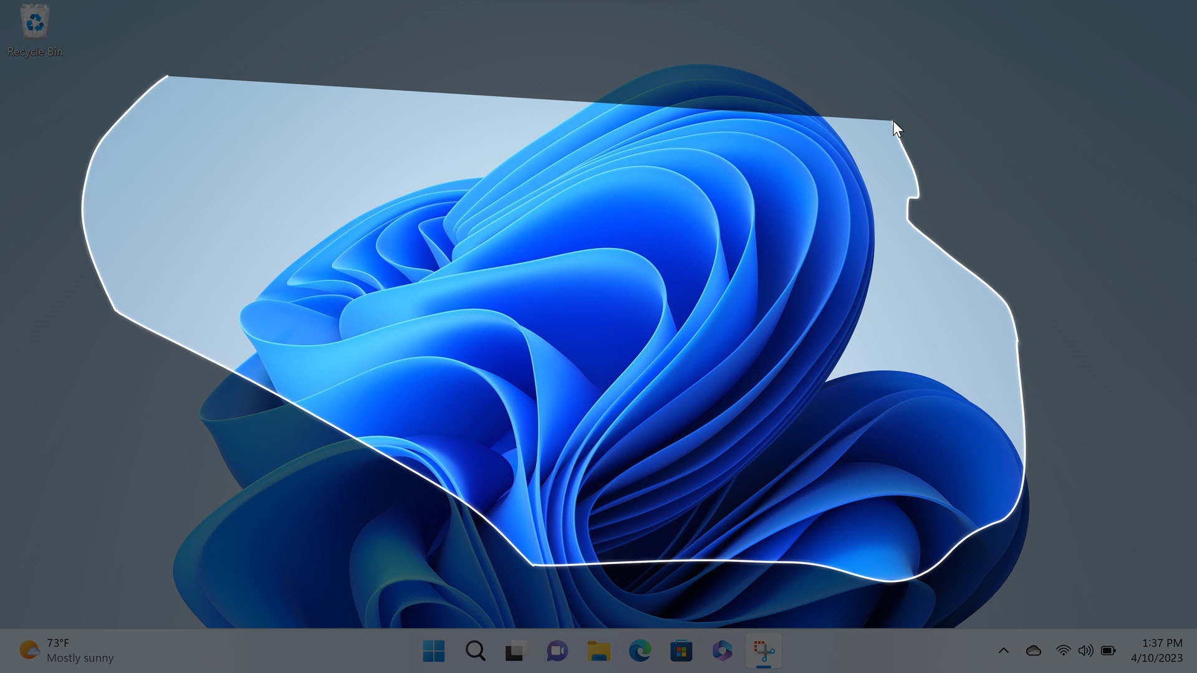Open Microsoft Store app
The width and height of the screenshot is (1197, 673).
[x=681, y=651]
